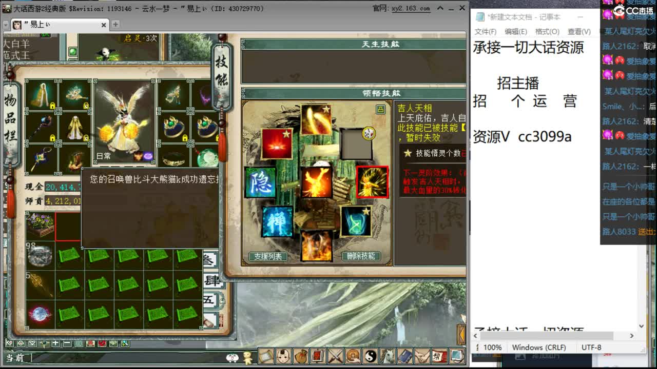Open the handshake icon in toolbar
Screen dimensions: 657x369
(422, 355)
